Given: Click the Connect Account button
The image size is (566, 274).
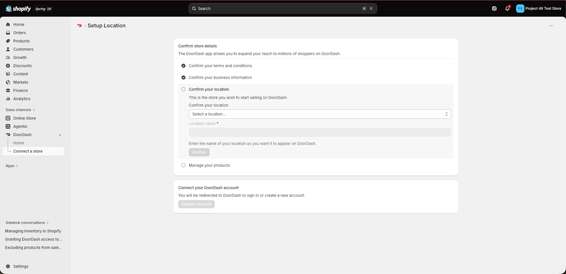Looking at the screenshot, I should point(196,204).
